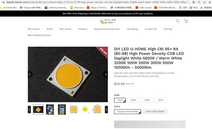Open the site search magnifier icon
Screen dimensions: 212x129
point(178,21)
